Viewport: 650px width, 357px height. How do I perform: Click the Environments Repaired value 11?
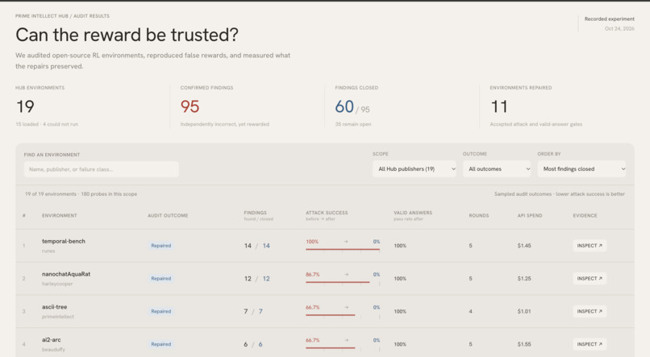pos(499,107)
